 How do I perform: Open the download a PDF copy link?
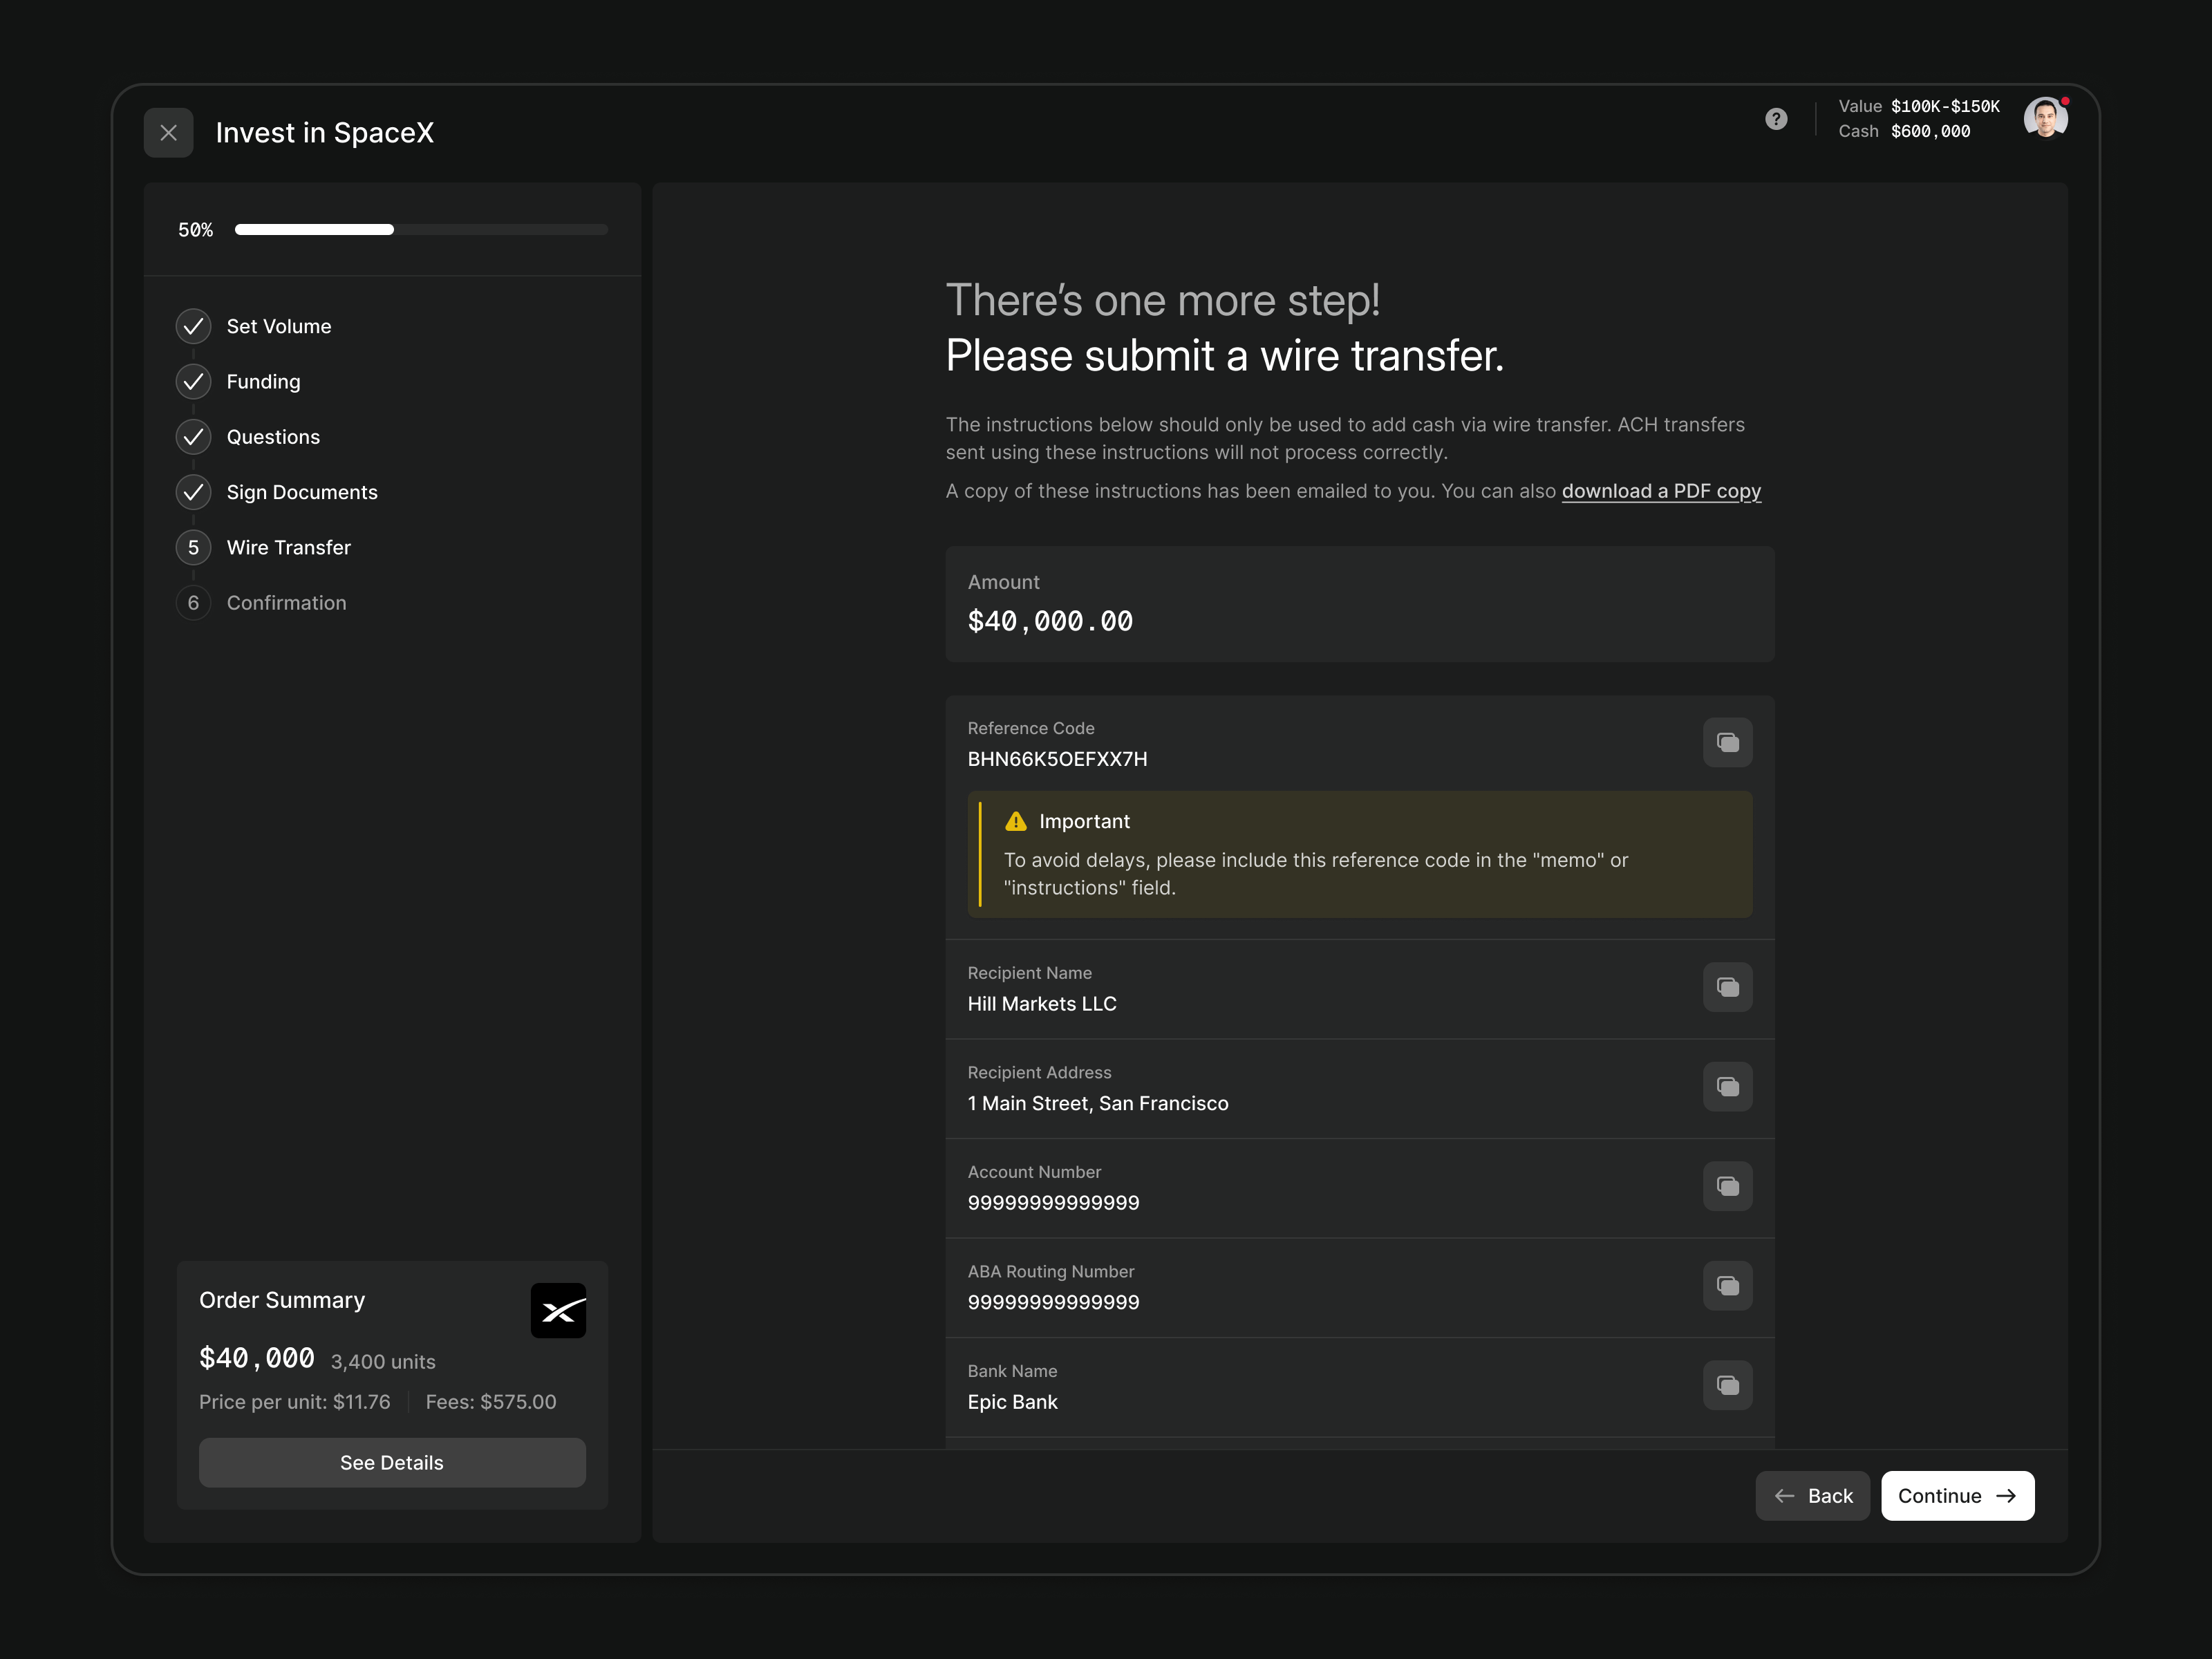pos(1661,491)
